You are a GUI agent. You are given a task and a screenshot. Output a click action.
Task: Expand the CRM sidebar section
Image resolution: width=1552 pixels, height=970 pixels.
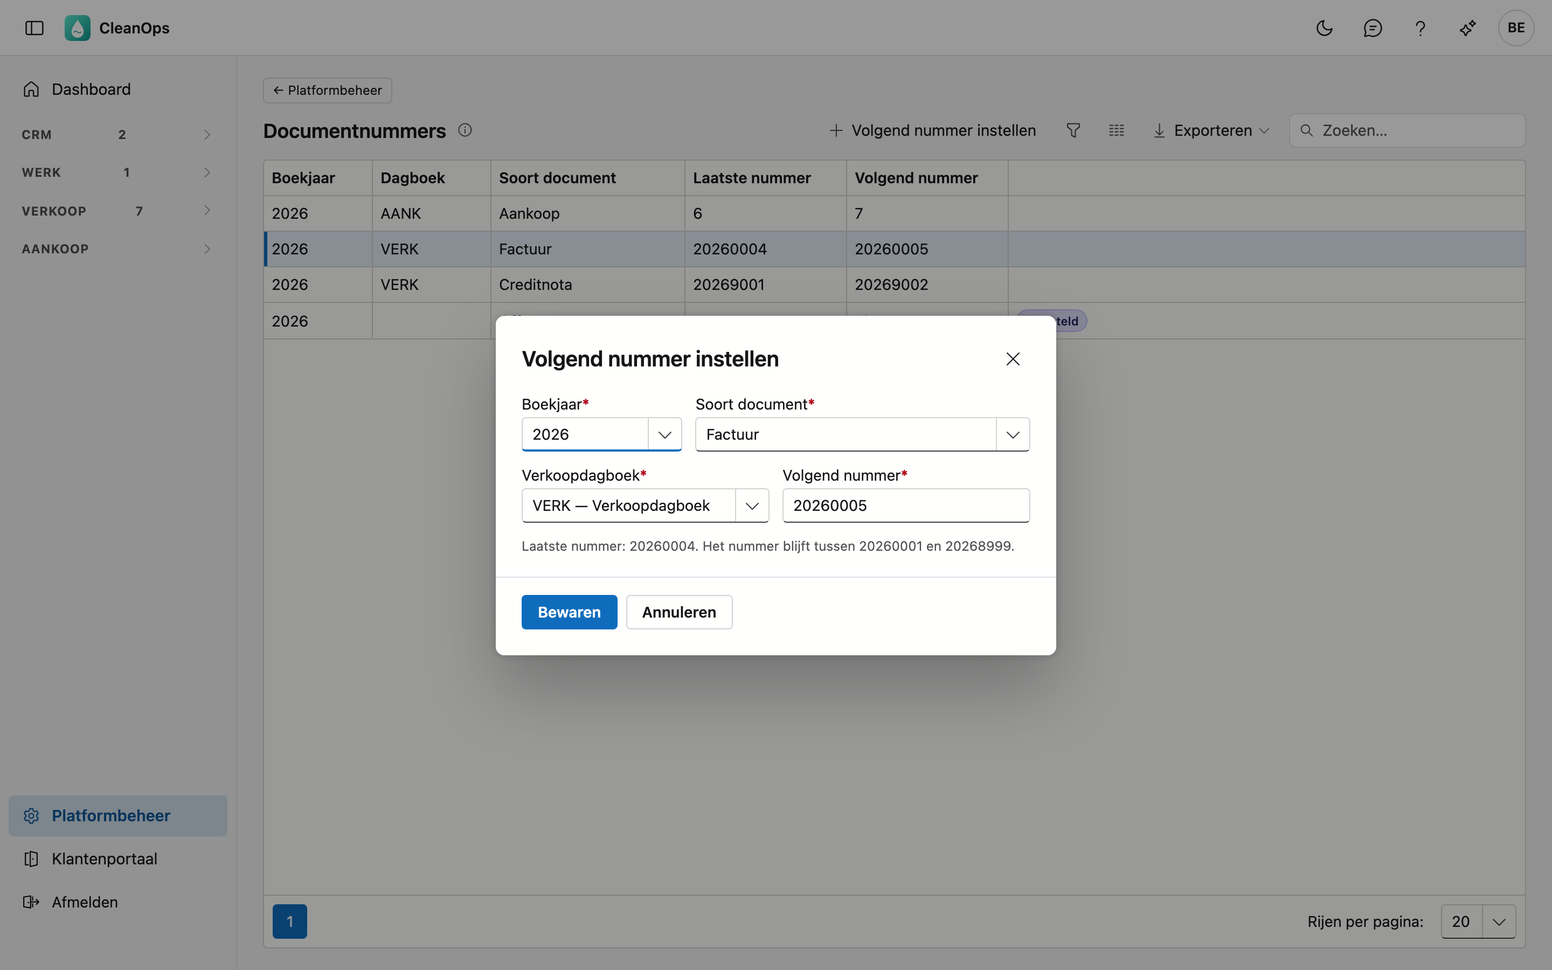tap(118, 134)
